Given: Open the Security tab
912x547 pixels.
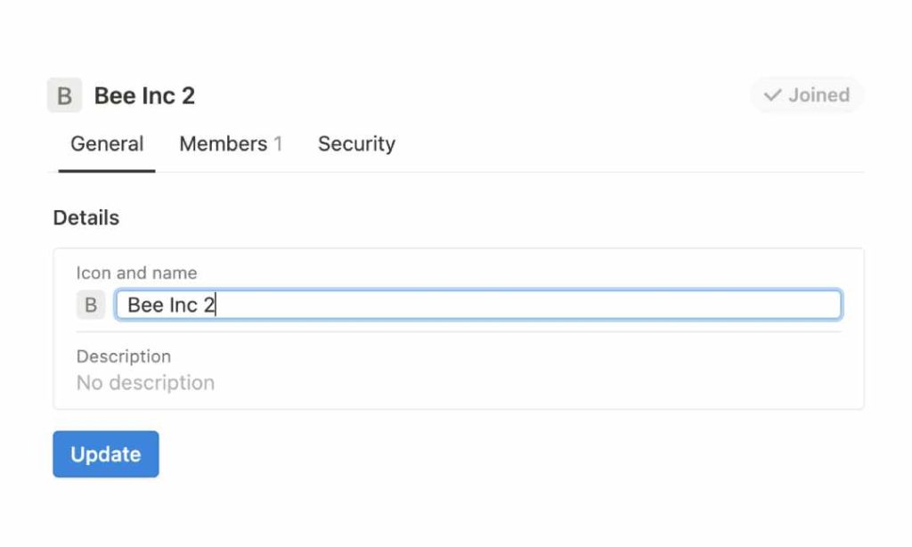Looking at the screenshot, I should tap(356, 143).
